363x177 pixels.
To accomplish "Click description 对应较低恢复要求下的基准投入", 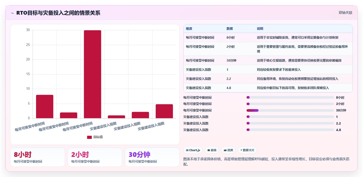I will [x=279, y=70].
